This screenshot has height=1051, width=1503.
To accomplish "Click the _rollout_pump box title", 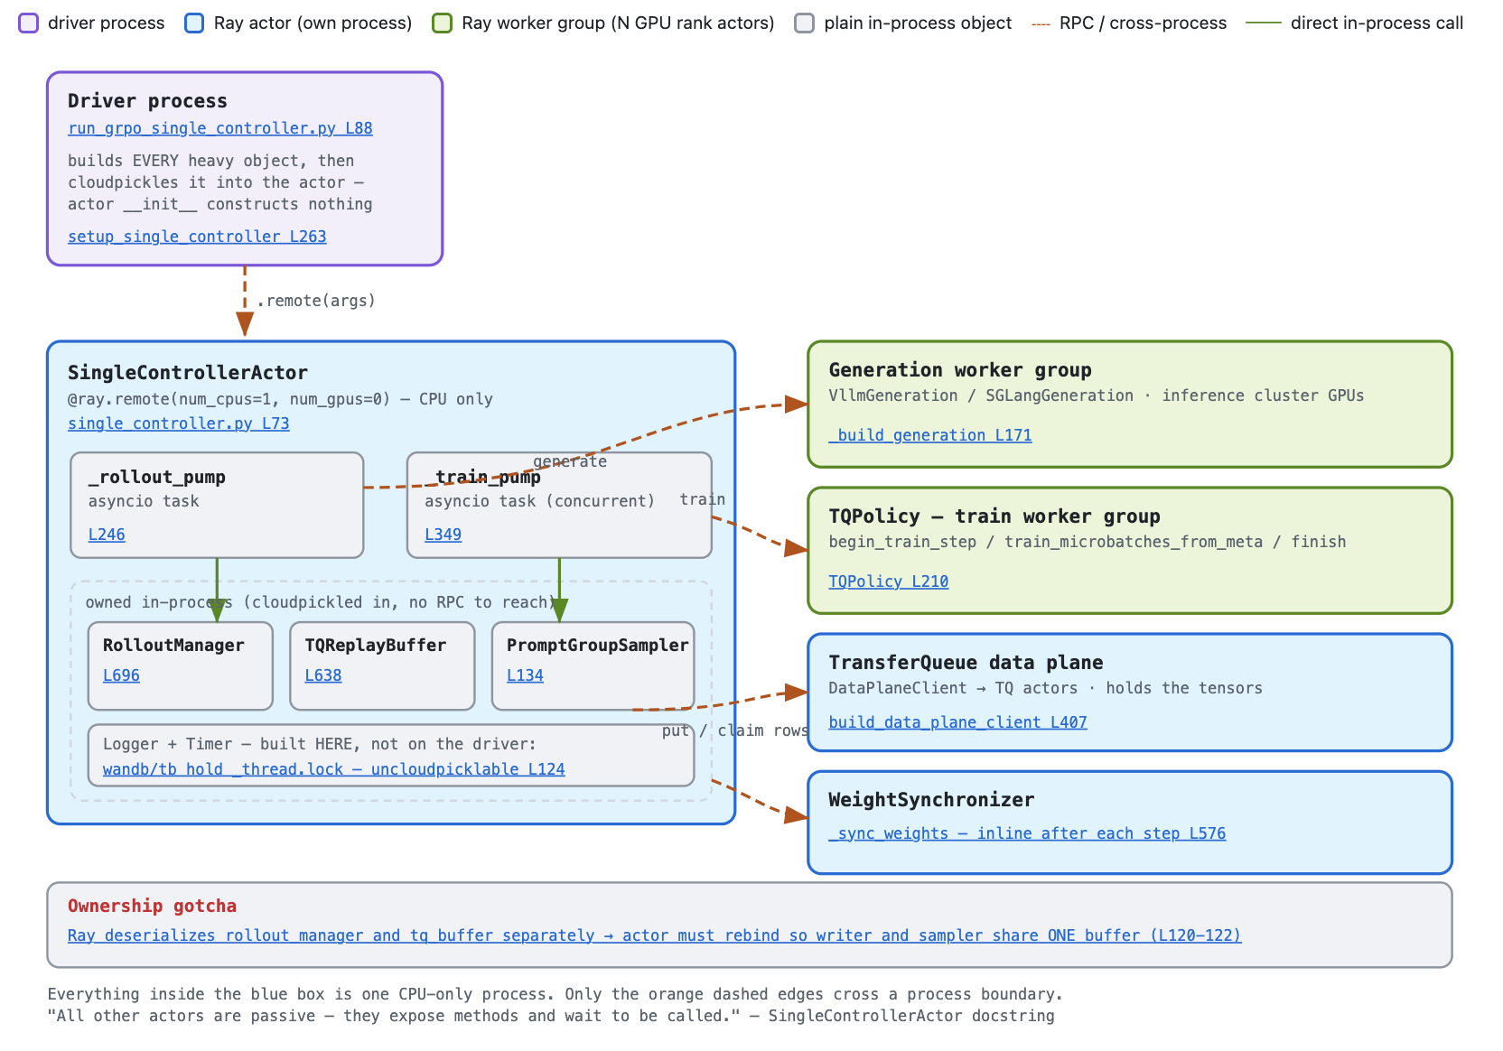I will (x=157, y=477).
